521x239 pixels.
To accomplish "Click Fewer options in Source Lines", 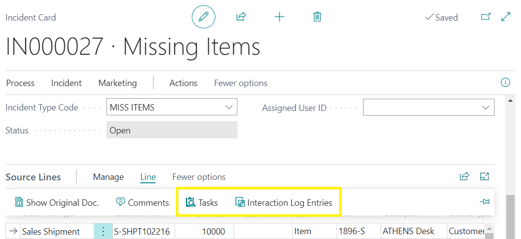I will coord(199,177).
